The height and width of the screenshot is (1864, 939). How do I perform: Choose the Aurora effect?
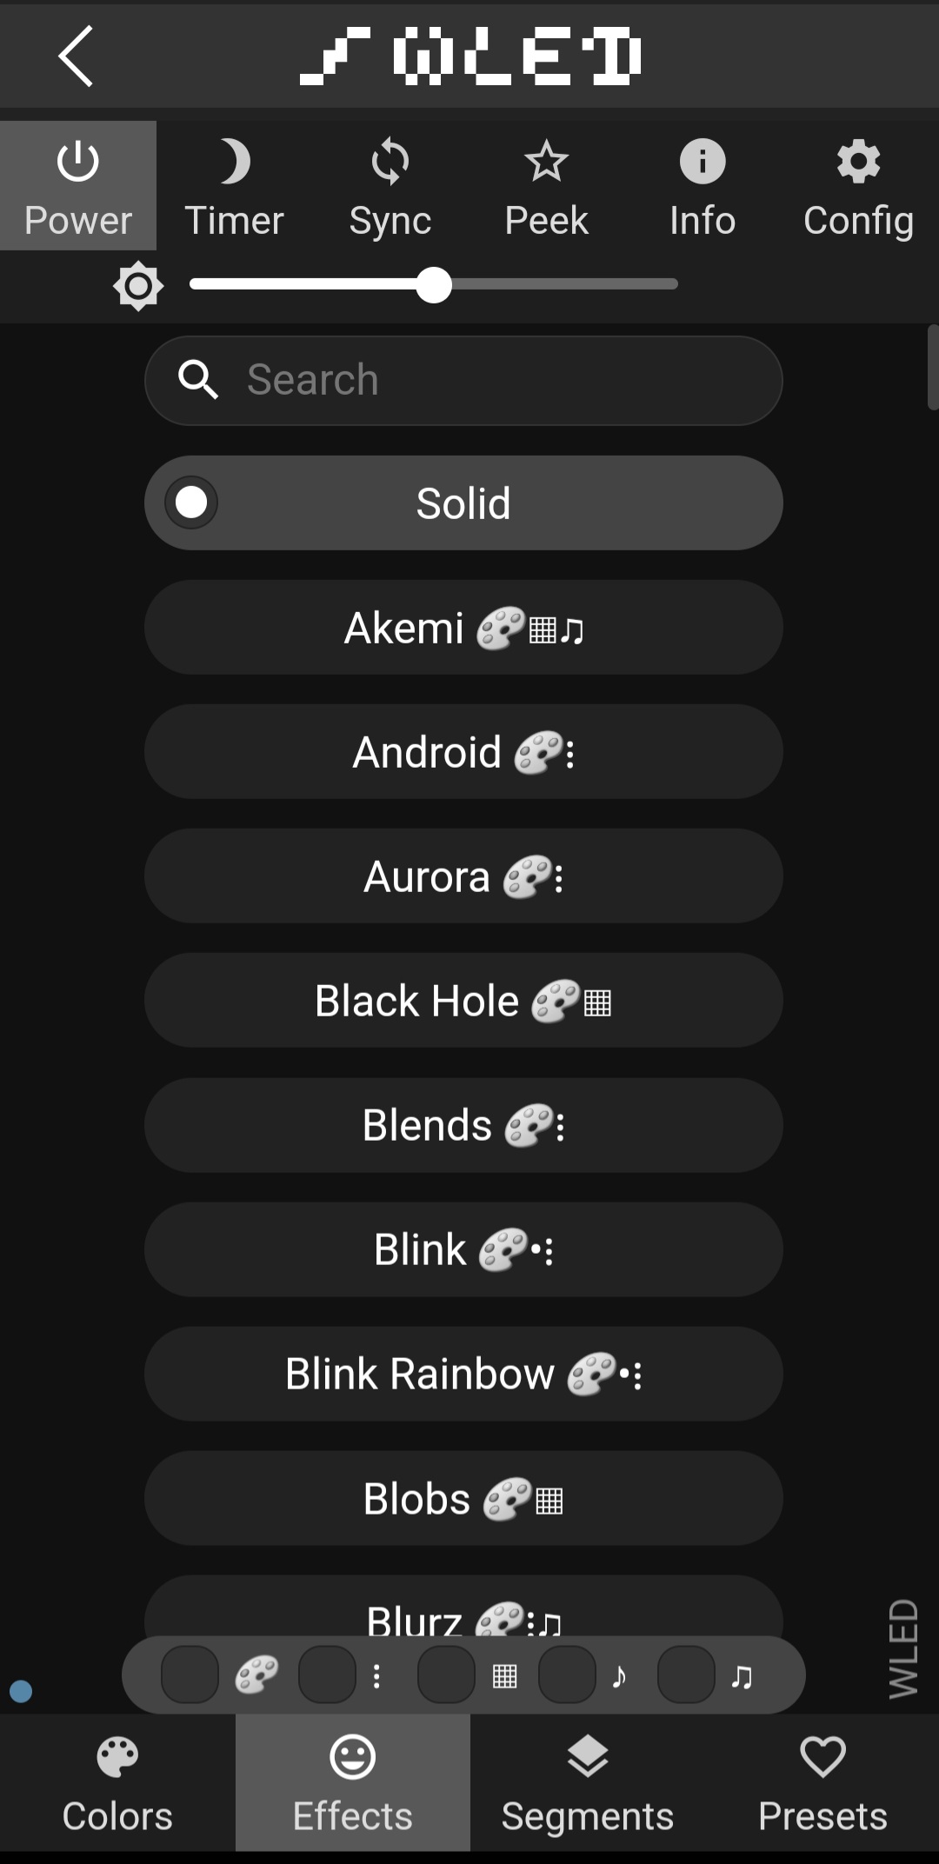[x=463, y=876]
